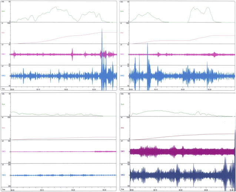Click the EMG2 label in the top-right panel

122,75
